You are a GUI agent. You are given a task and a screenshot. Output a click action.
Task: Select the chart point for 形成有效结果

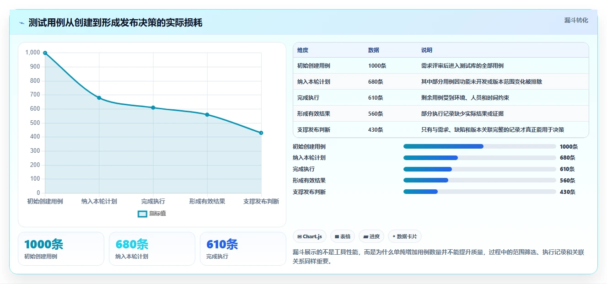point(207,115)
